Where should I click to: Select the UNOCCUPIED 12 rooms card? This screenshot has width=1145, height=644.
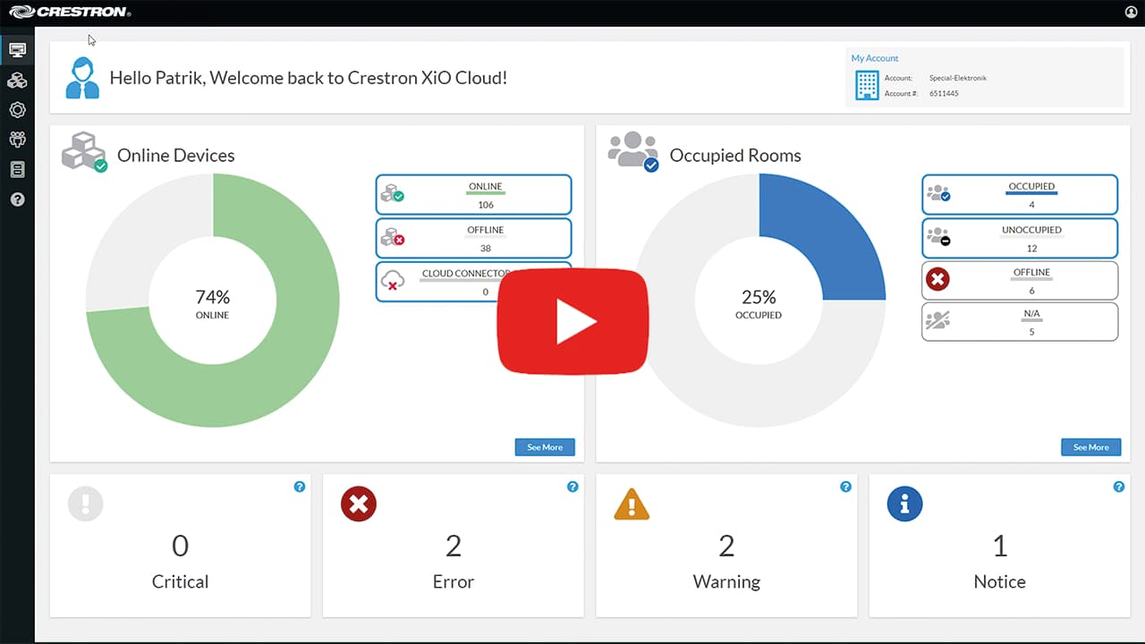point(1020,238)
